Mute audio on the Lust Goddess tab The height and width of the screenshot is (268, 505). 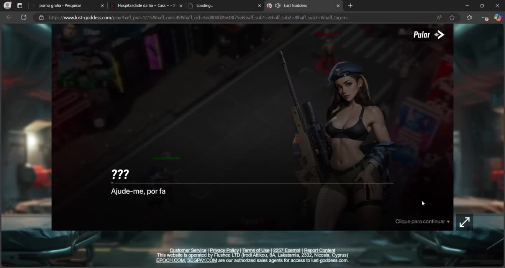(x=278, y=6)
